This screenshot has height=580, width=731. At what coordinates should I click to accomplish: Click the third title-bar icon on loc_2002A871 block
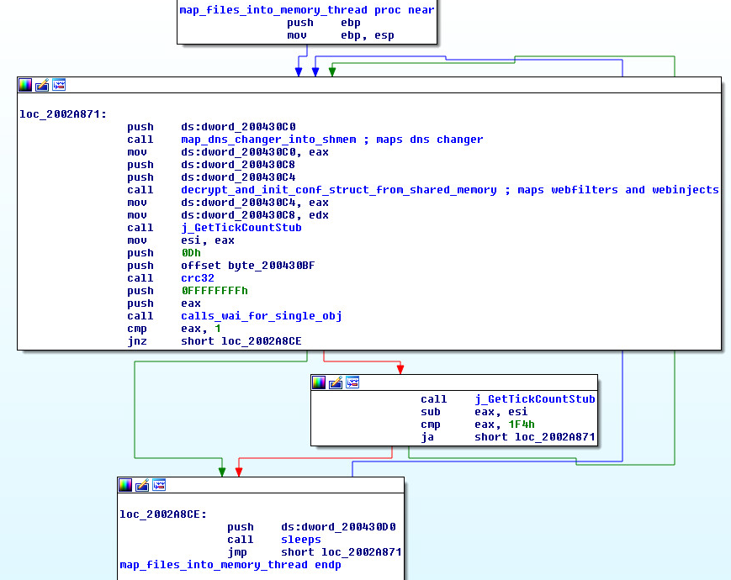tap(59, 85)
